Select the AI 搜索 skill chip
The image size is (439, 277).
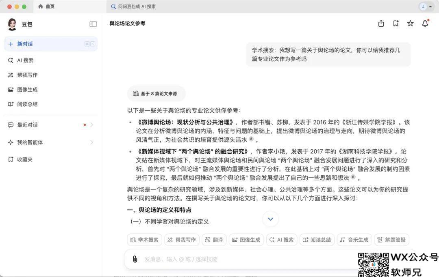[282, 240]
